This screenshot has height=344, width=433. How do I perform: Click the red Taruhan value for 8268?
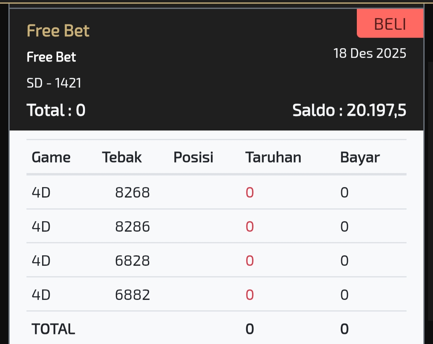point(250,193)
